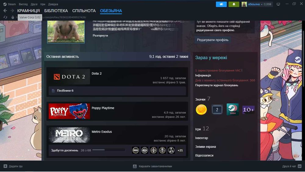Screen dimensions: 305x172
Task: Go forward with the right arrow
Action: point(12,11)
